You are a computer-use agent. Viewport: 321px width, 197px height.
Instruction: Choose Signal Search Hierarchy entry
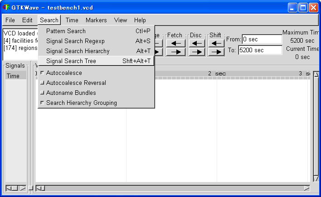96,51
